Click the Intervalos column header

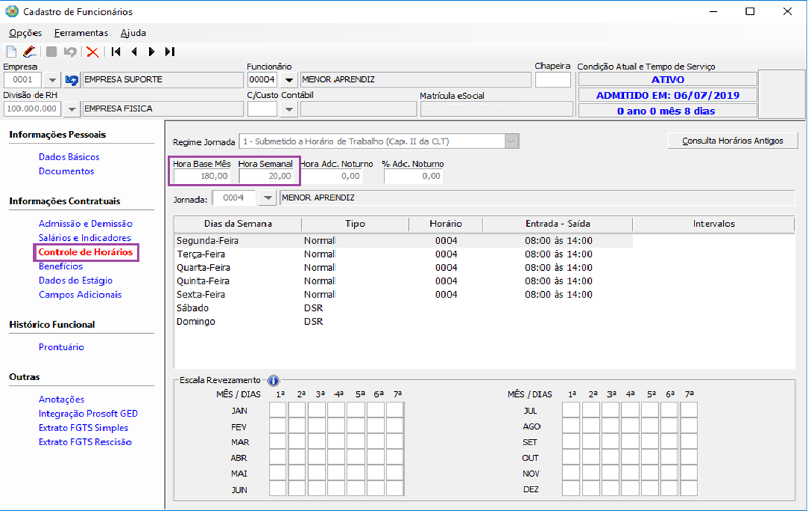point(713,224)
